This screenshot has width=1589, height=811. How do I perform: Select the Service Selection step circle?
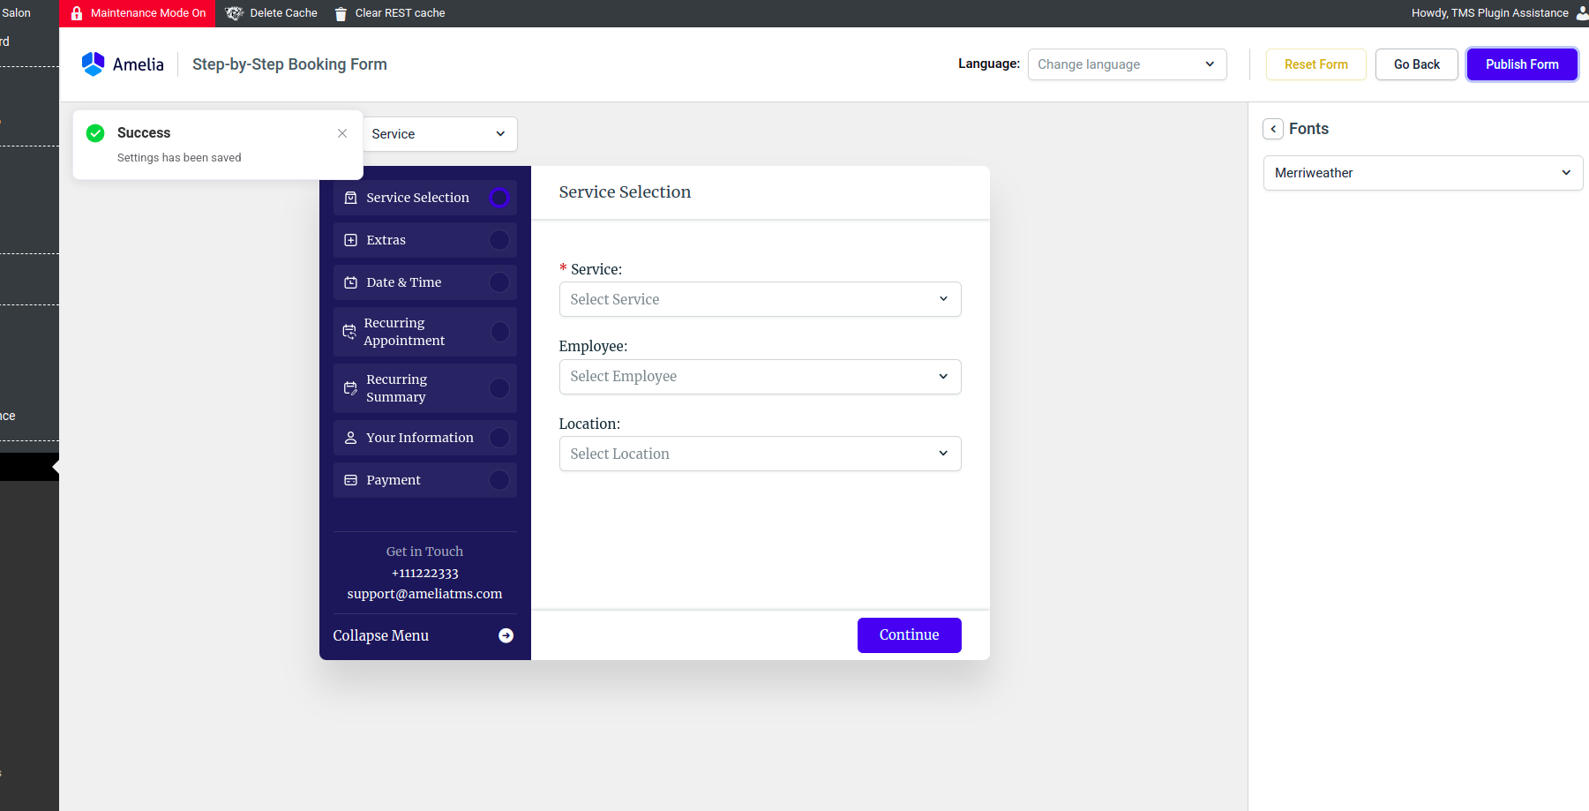click(x=499, y=198)
